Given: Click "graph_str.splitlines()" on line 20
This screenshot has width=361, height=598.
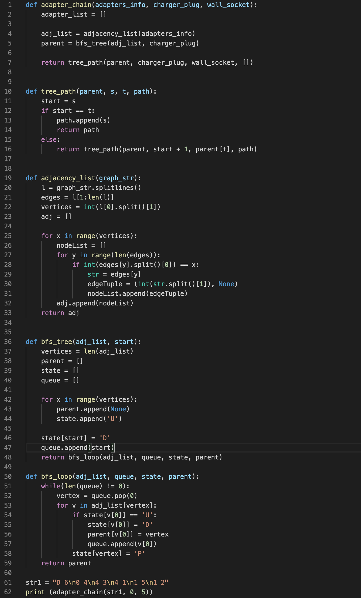Looking at the screenshot, I should (x=99, y=188).
